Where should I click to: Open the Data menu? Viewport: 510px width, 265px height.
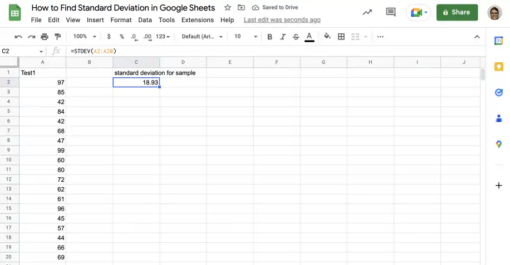[x=145, y=20]
